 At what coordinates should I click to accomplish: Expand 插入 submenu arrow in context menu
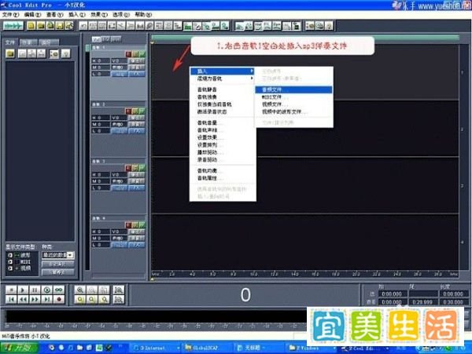[252, 71]
